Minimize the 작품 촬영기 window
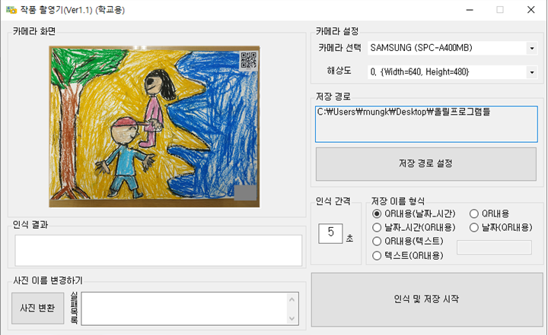 click(x=465, y=11)
